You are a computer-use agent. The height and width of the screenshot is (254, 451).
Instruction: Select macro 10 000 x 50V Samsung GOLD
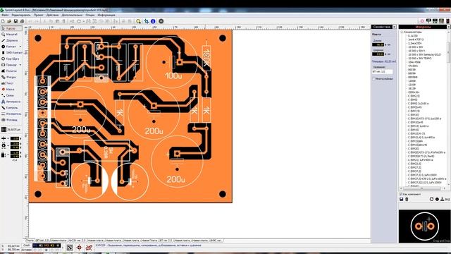click(424, 54)
